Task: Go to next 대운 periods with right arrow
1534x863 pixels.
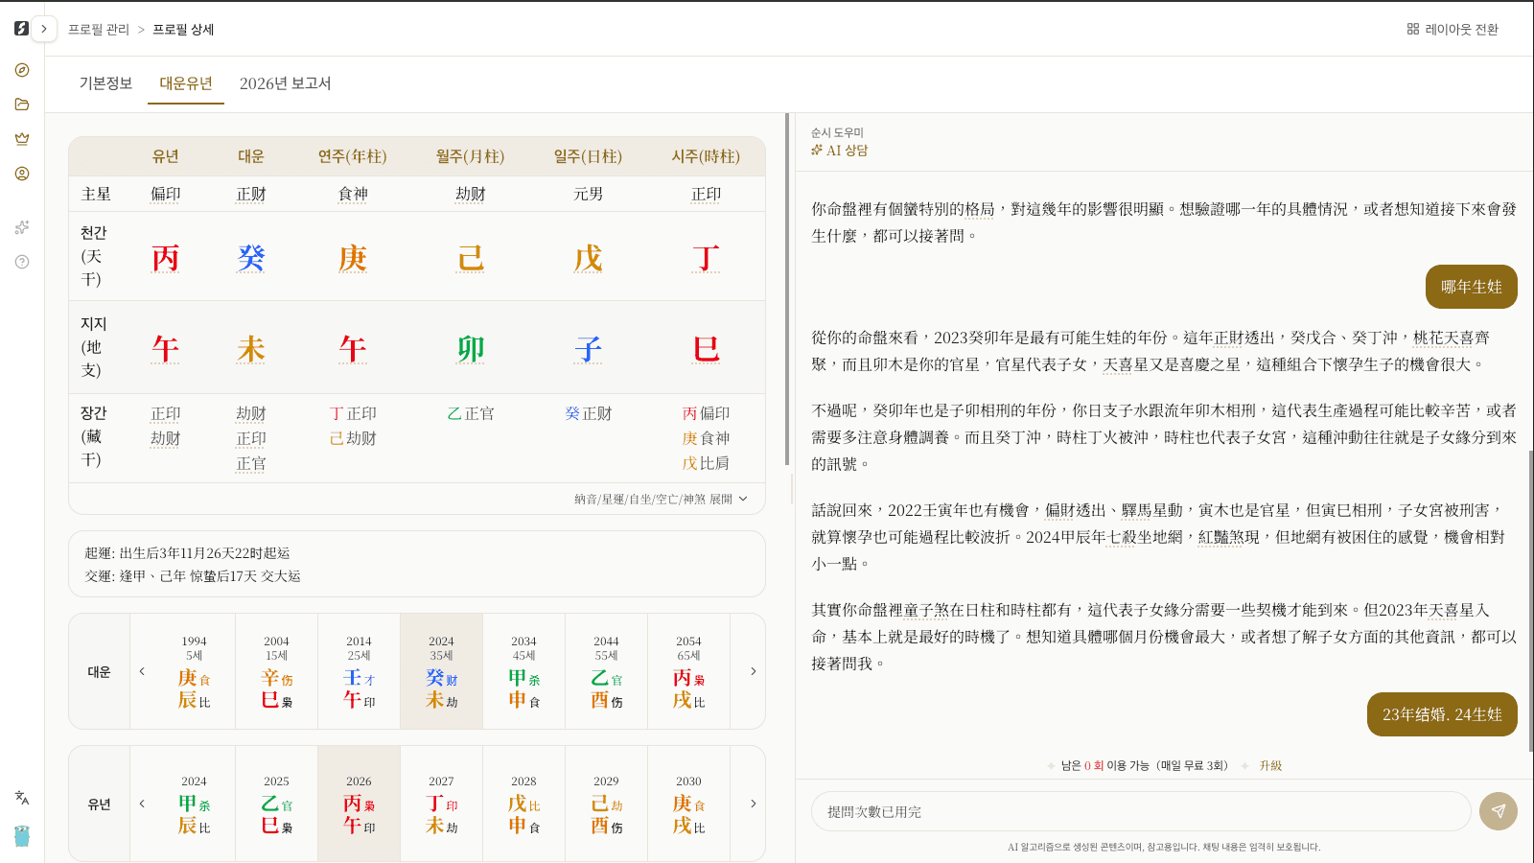Action: [753, 671]
